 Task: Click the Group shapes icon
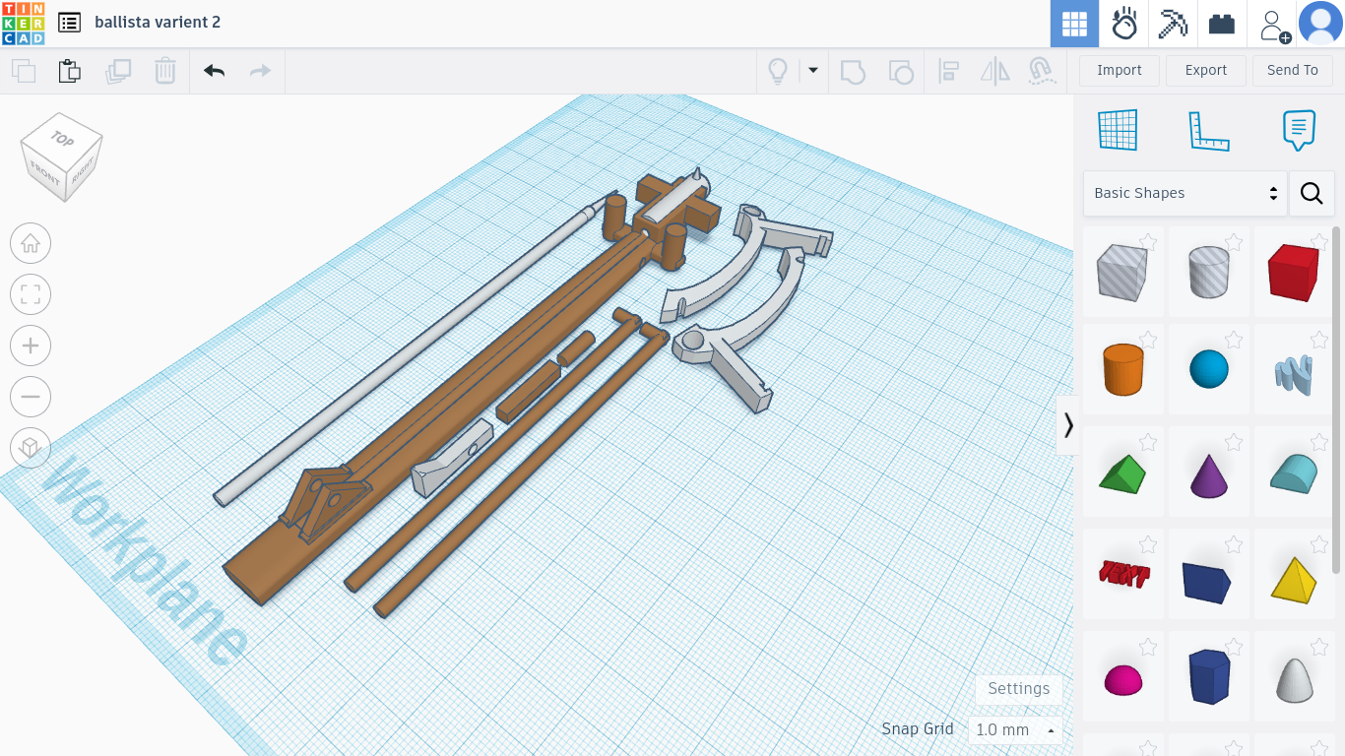click(853, 71)
